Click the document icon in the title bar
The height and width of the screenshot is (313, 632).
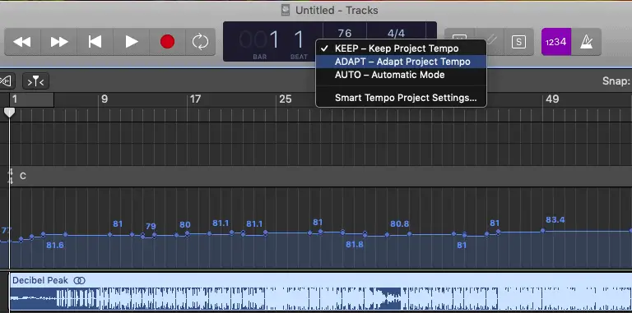(x=286, y=10)
